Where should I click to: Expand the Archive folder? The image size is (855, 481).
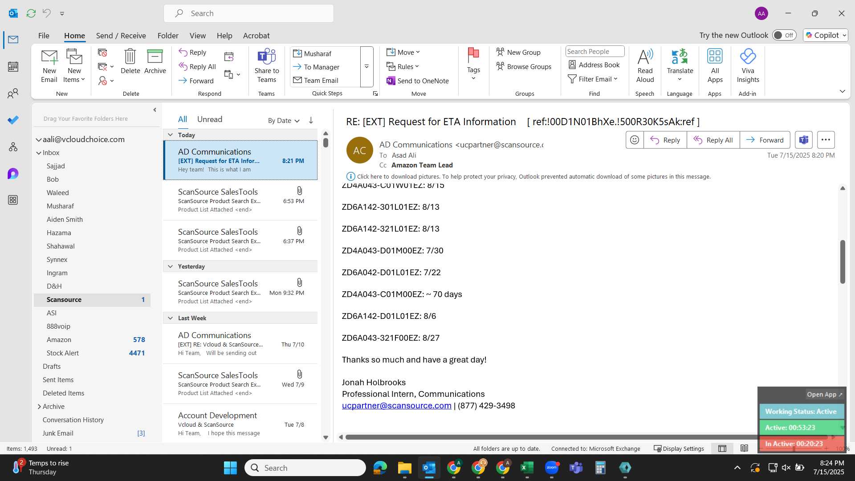click(39, 407)
